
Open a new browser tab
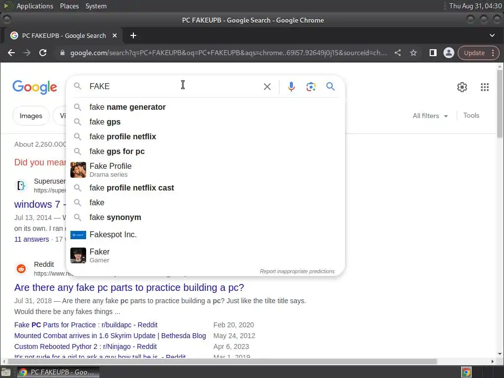tap(133, 35)
